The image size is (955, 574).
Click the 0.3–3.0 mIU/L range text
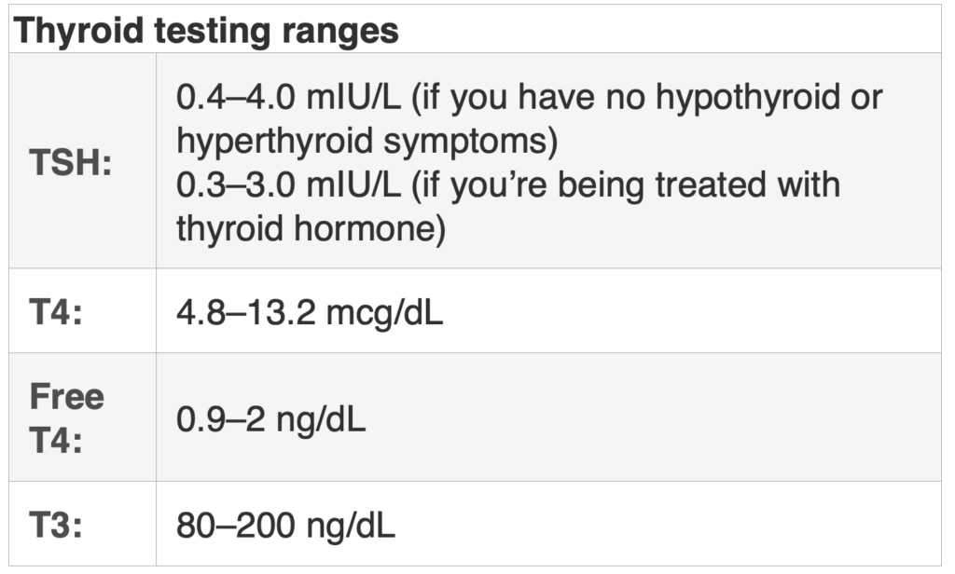[289, 184]
